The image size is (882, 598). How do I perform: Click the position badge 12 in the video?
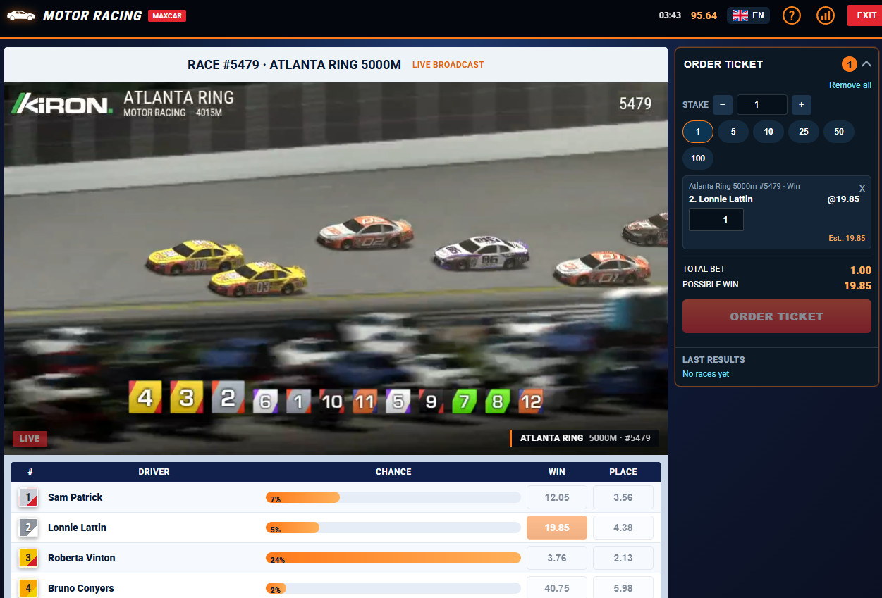pos(530,401)
